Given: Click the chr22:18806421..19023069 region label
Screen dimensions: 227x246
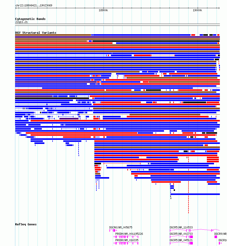Looking at the screenshot, I should (34, 5).
